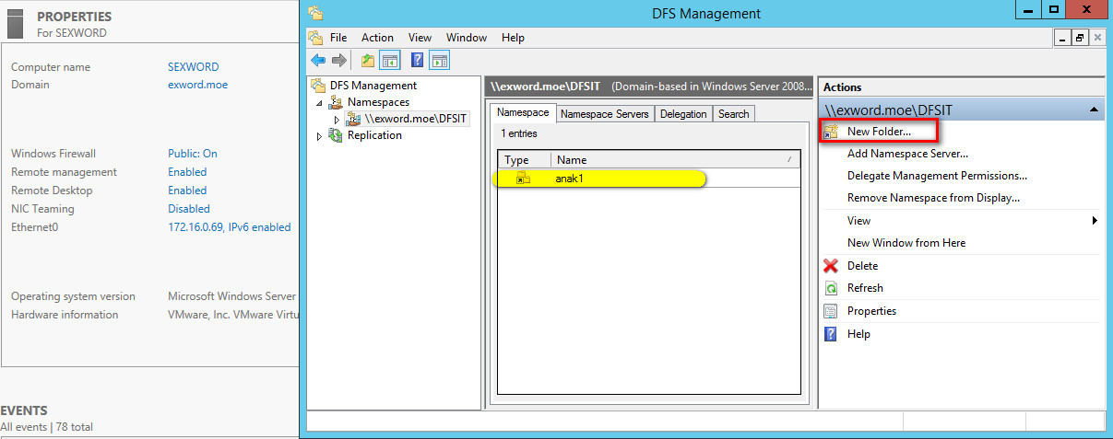This screenshot has height=439, width=1113.
Task: Click the Server Manager PROPERTIES server icon
Action: (16, 21)
